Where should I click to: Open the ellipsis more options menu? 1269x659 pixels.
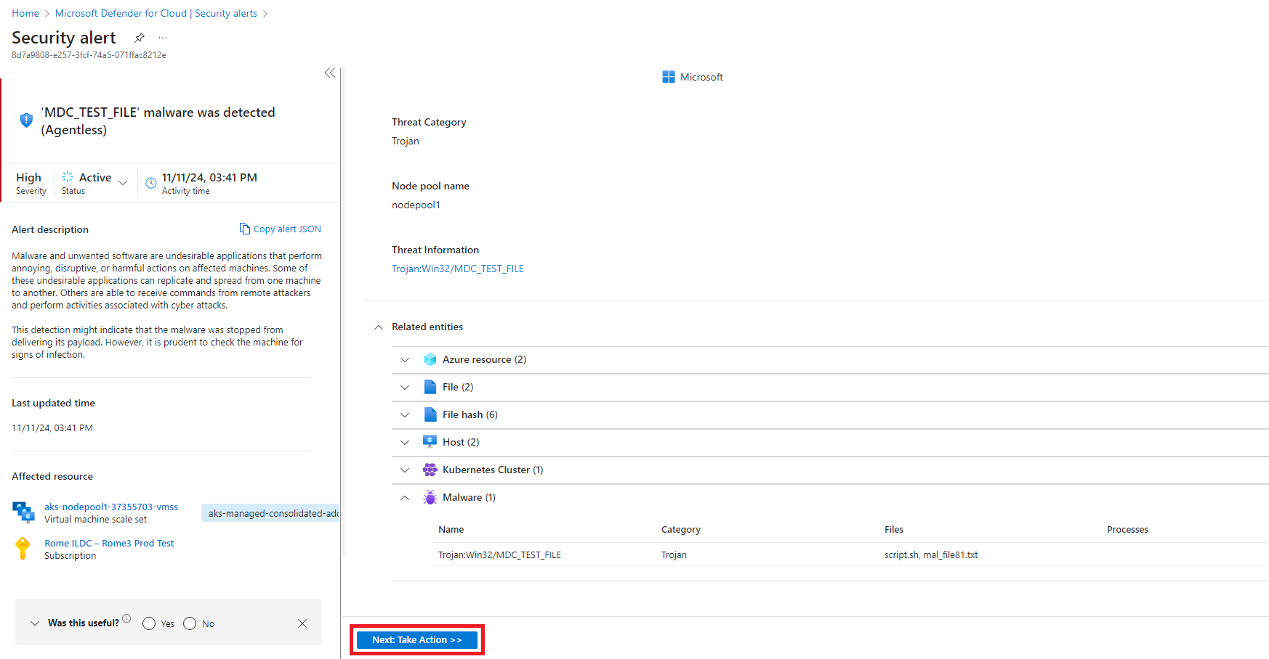click(163, 38)
